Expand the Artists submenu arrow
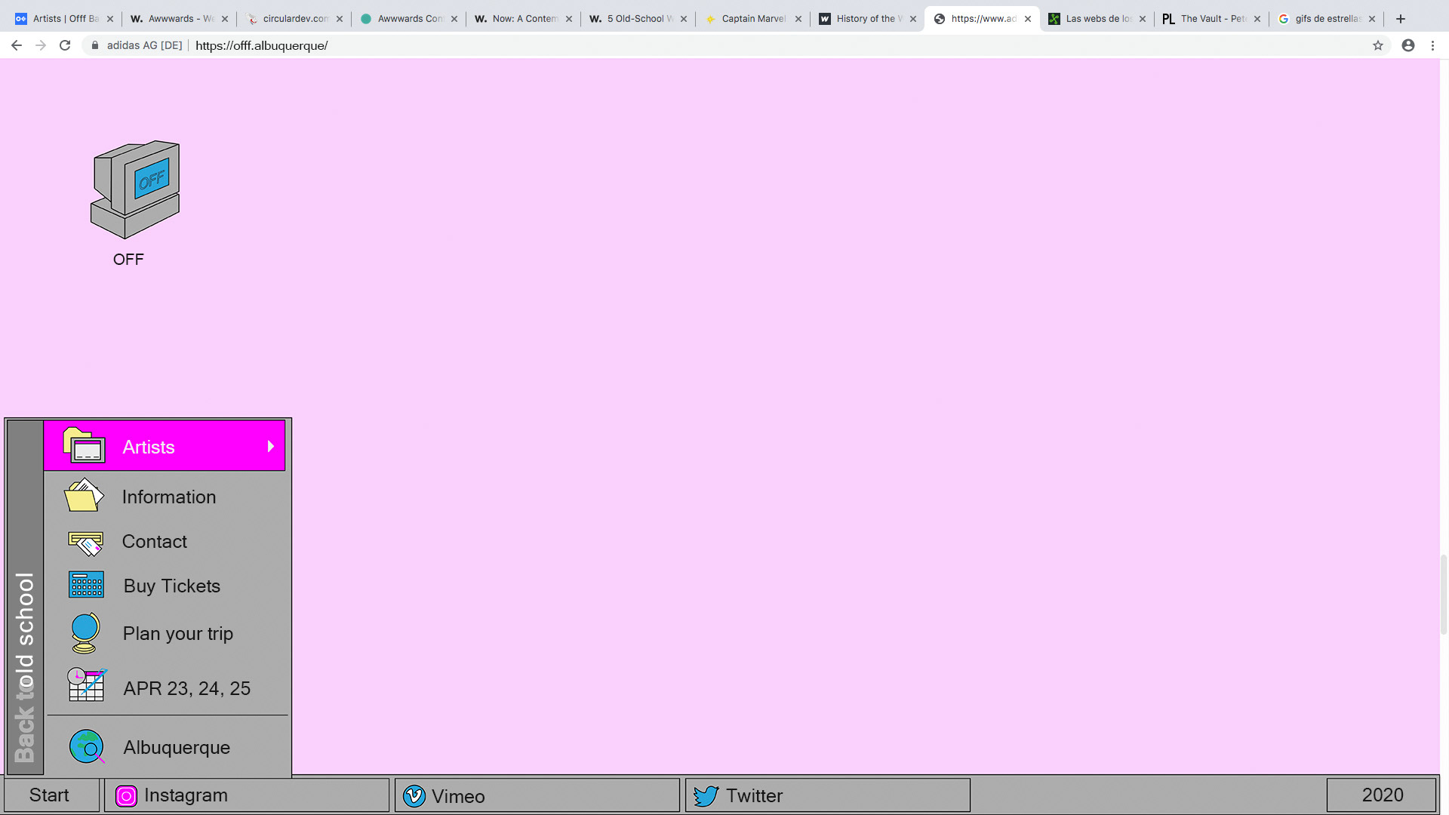1449x815 pixels. [270, 447]
